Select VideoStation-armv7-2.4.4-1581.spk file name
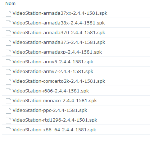This screenshot has width=150, height=154. (x=53, y=72)
